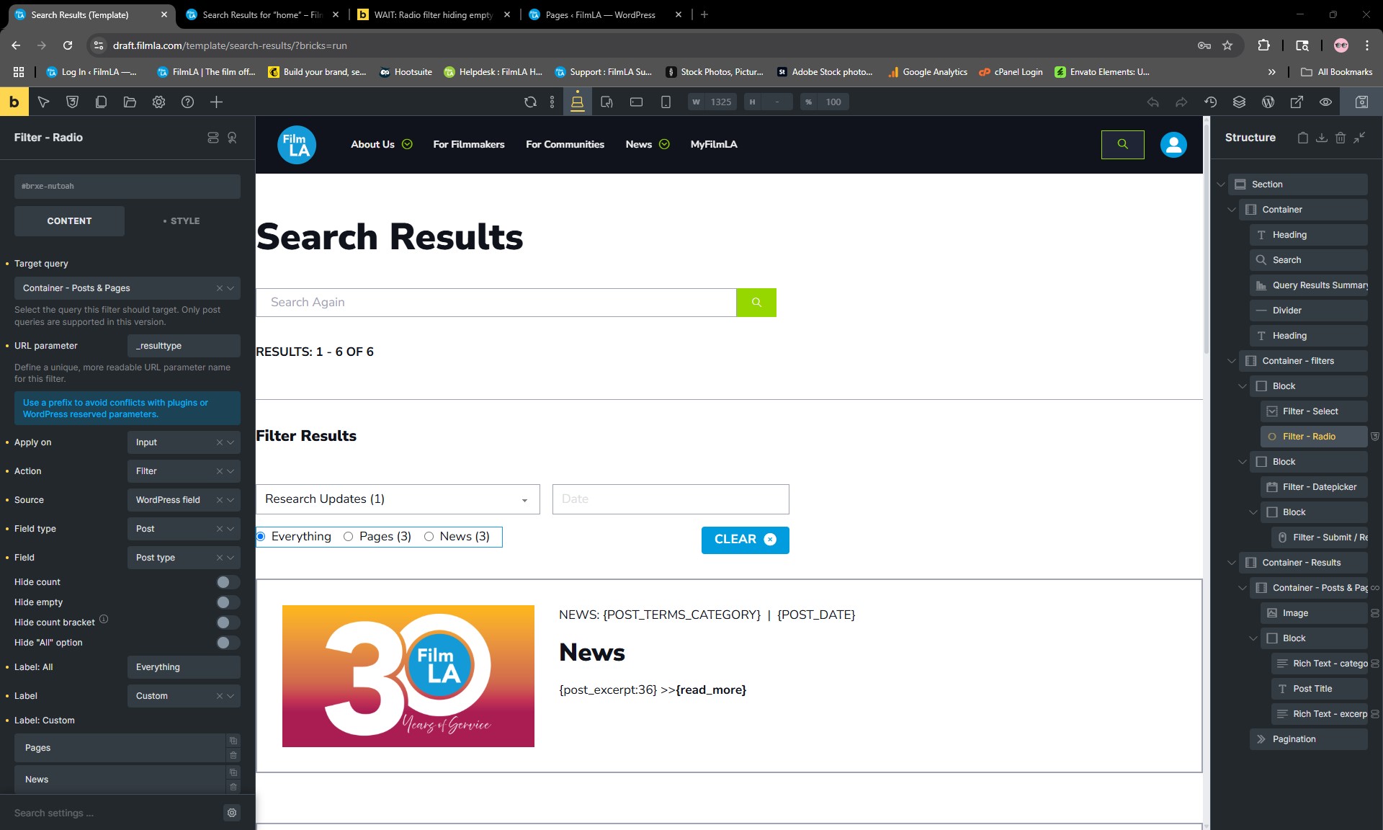The image size is (1383, 830).
Task: Open the For Filmmakers menu item
Action: [x=468, y=144]
